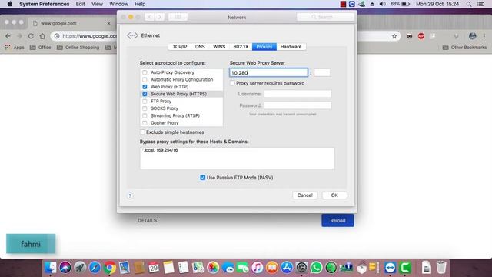The height and width of the screenshot is (277, 492).
Task: Click Cancel in Network dialog
Action: coord(304,195)
